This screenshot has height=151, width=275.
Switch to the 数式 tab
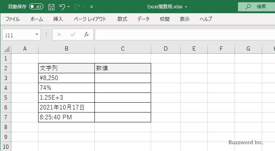point(122,19)
